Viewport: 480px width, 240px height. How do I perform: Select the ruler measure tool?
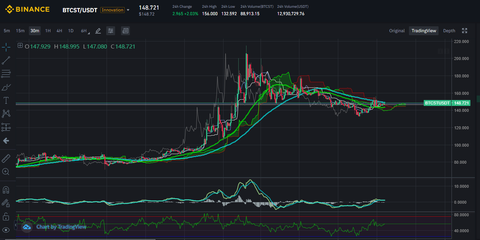[x=6, y=158]
